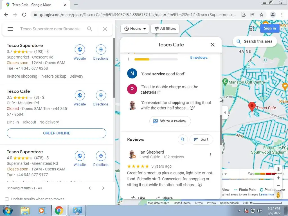The image size is (288, 216).
Task: Go back in browser history
Action: pyautogui.click(x=6, y=15)
